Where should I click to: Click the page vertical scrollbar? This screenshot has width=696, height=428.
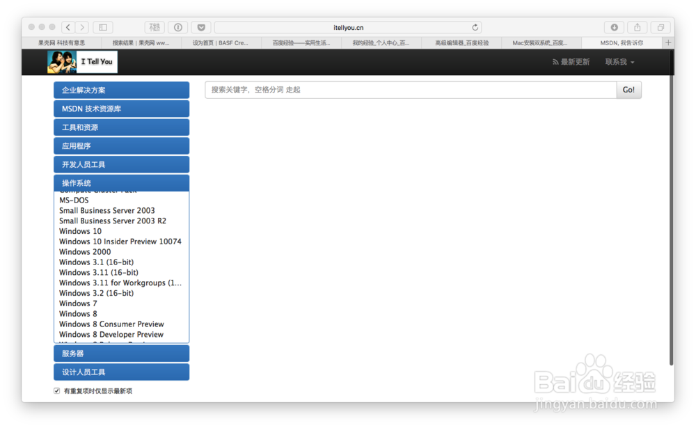click(672, 209)
